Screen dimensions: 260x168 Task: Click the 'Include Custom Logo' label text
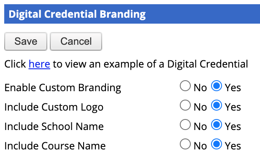coord(54,107)
